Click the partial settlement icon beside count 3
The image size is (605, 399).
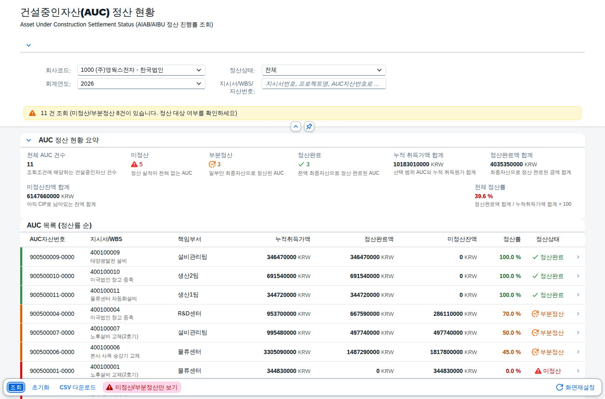[x=212, y=164]
